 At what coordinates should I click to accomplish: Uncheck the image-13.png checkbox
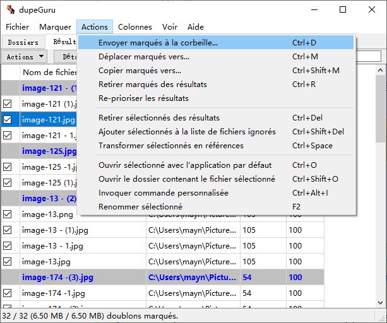point(8,214)
